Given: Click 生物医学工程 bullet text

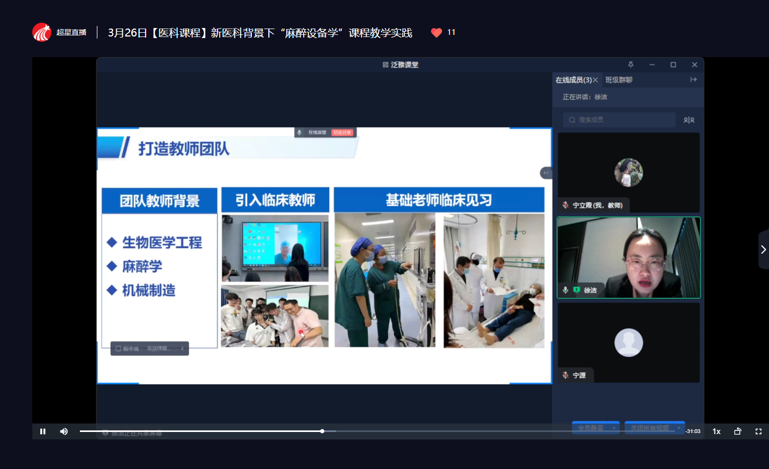Looking at the screenshot, I should tap(162, 243).
